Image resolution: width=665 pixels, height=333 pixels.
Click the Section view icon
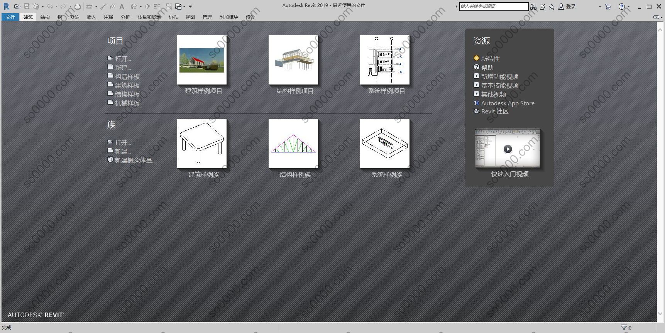(x=147, y=7)
